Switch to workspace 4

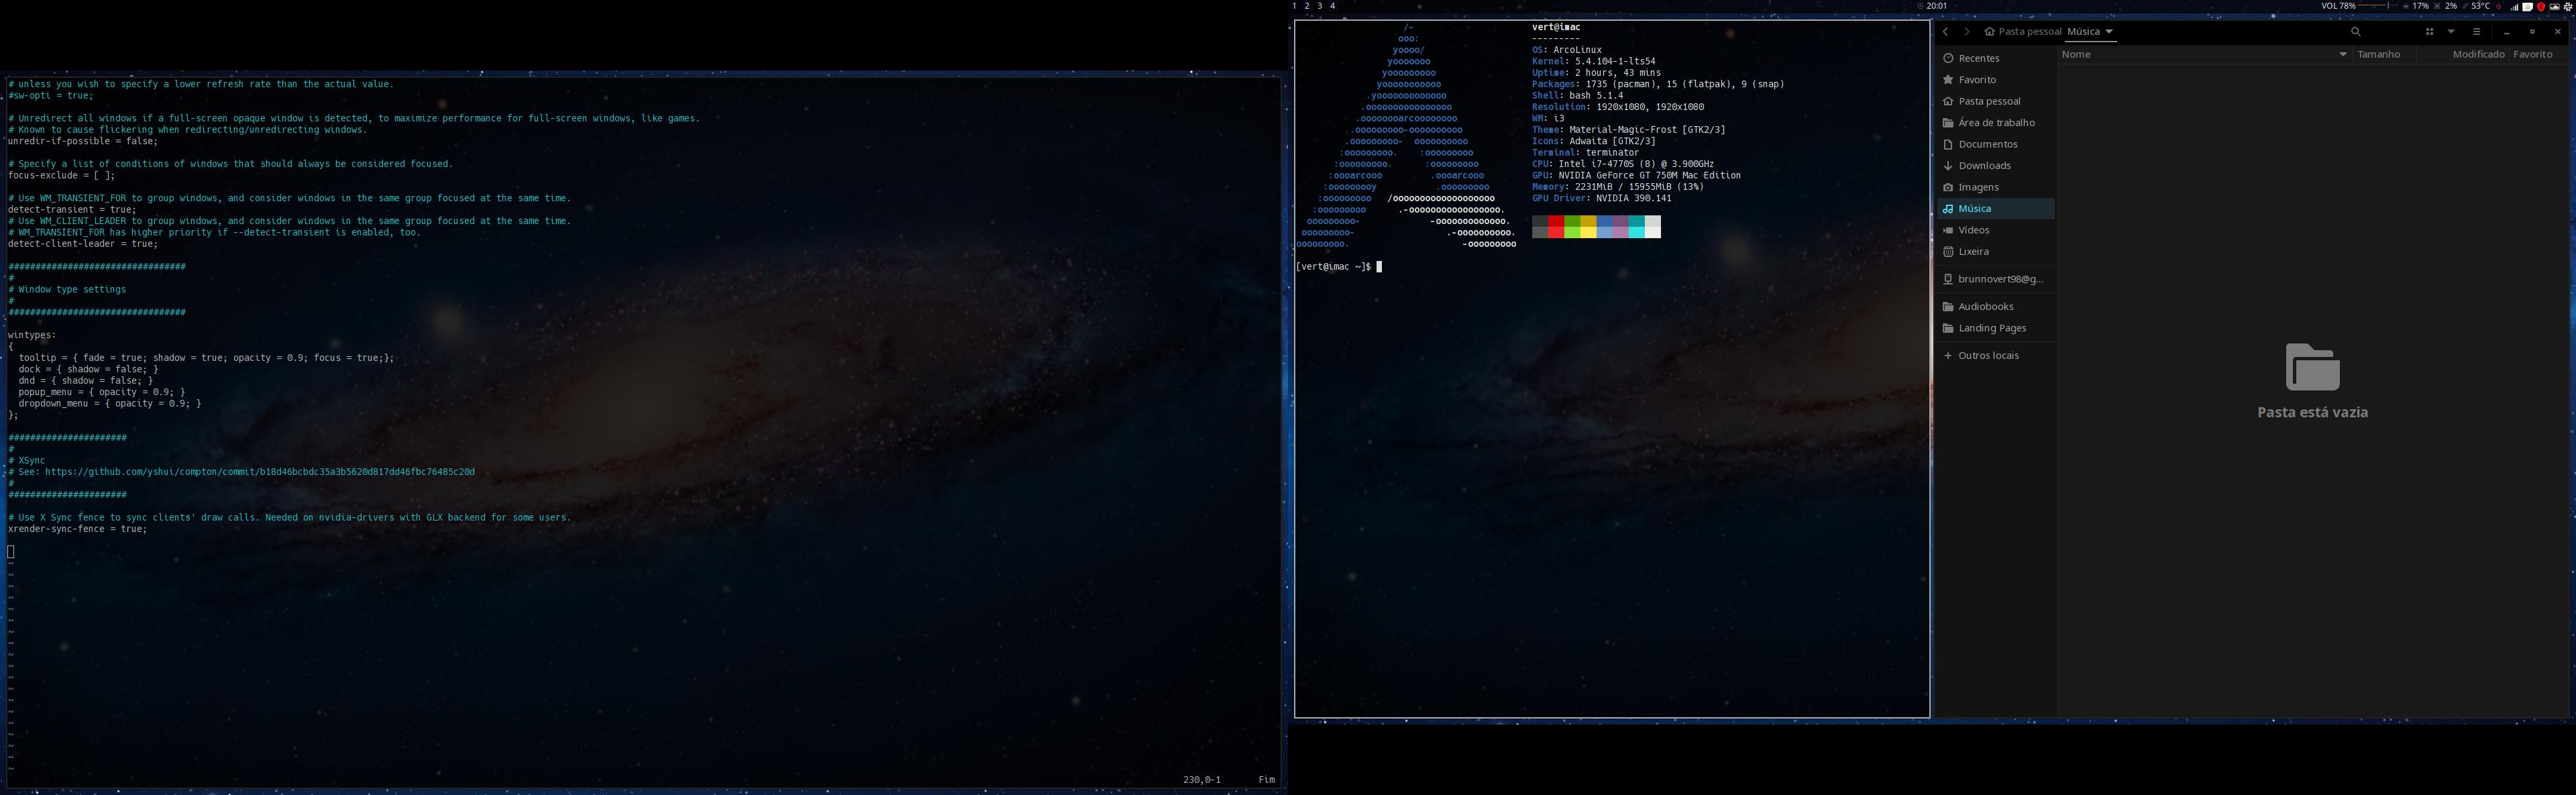[1332, 6]
